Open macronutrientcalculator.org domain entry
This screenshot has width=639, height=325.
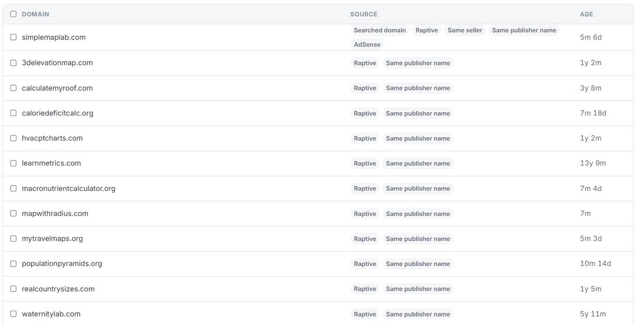(69, 188)
